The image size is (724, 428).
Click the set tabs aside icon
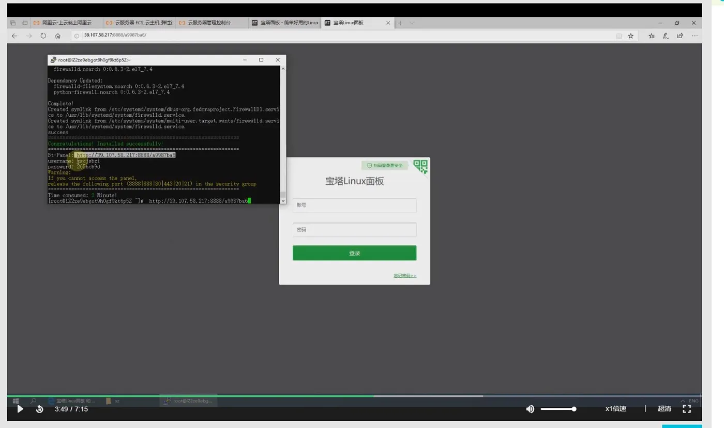coord(24,23)
